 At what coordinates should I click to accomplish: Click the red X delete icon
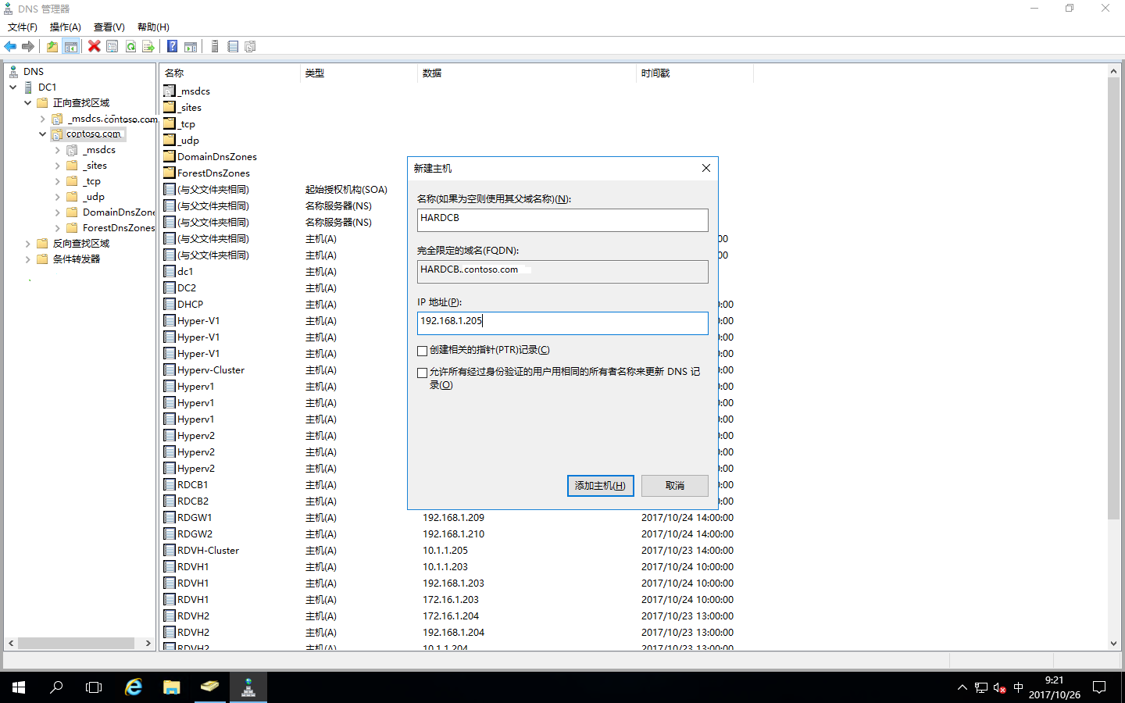pyautogui.click(x=95, y=47)
